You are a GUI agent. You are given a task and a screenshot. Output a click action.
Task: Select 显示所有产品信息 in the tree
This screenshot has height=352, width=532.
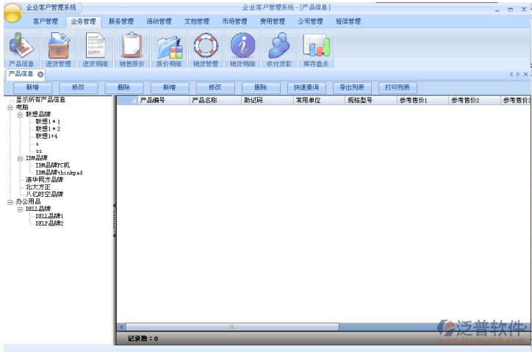click(x=40, y=100)
